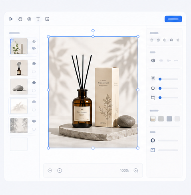This screenshot has height=195, width=191.
Task: Click the slider bar beside the ring icon
Action: pyautogui.click(x=168, y=140)
